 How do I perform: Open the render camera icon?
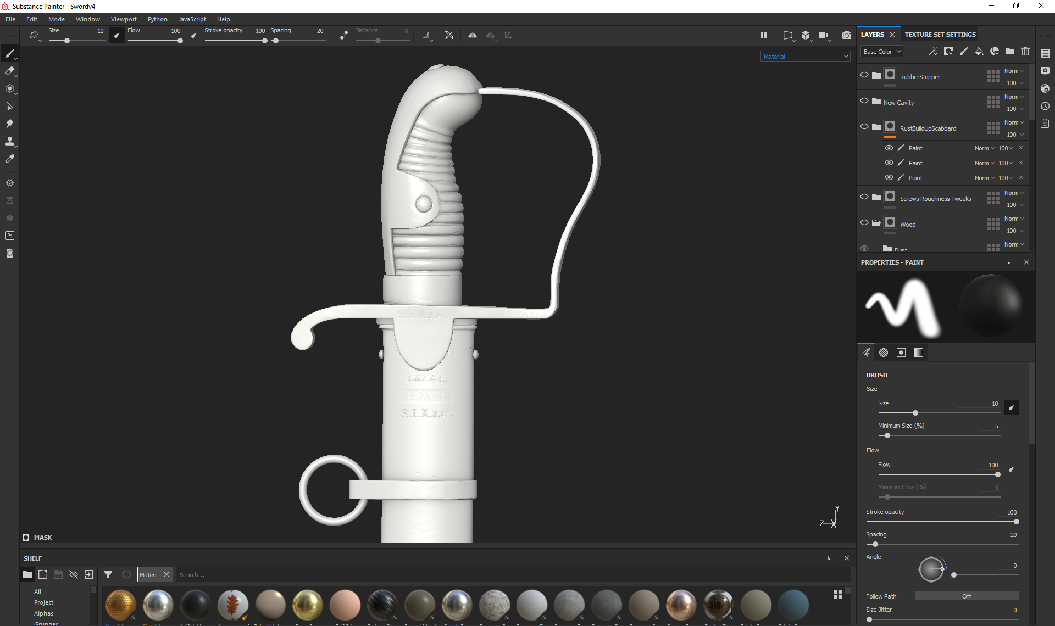pos(847,35)
